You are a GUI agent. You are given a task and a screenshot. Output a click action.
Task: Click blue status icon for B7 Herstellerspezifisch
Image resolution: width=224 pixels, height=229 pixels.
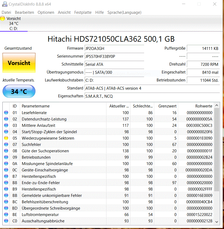click(6, 176)
